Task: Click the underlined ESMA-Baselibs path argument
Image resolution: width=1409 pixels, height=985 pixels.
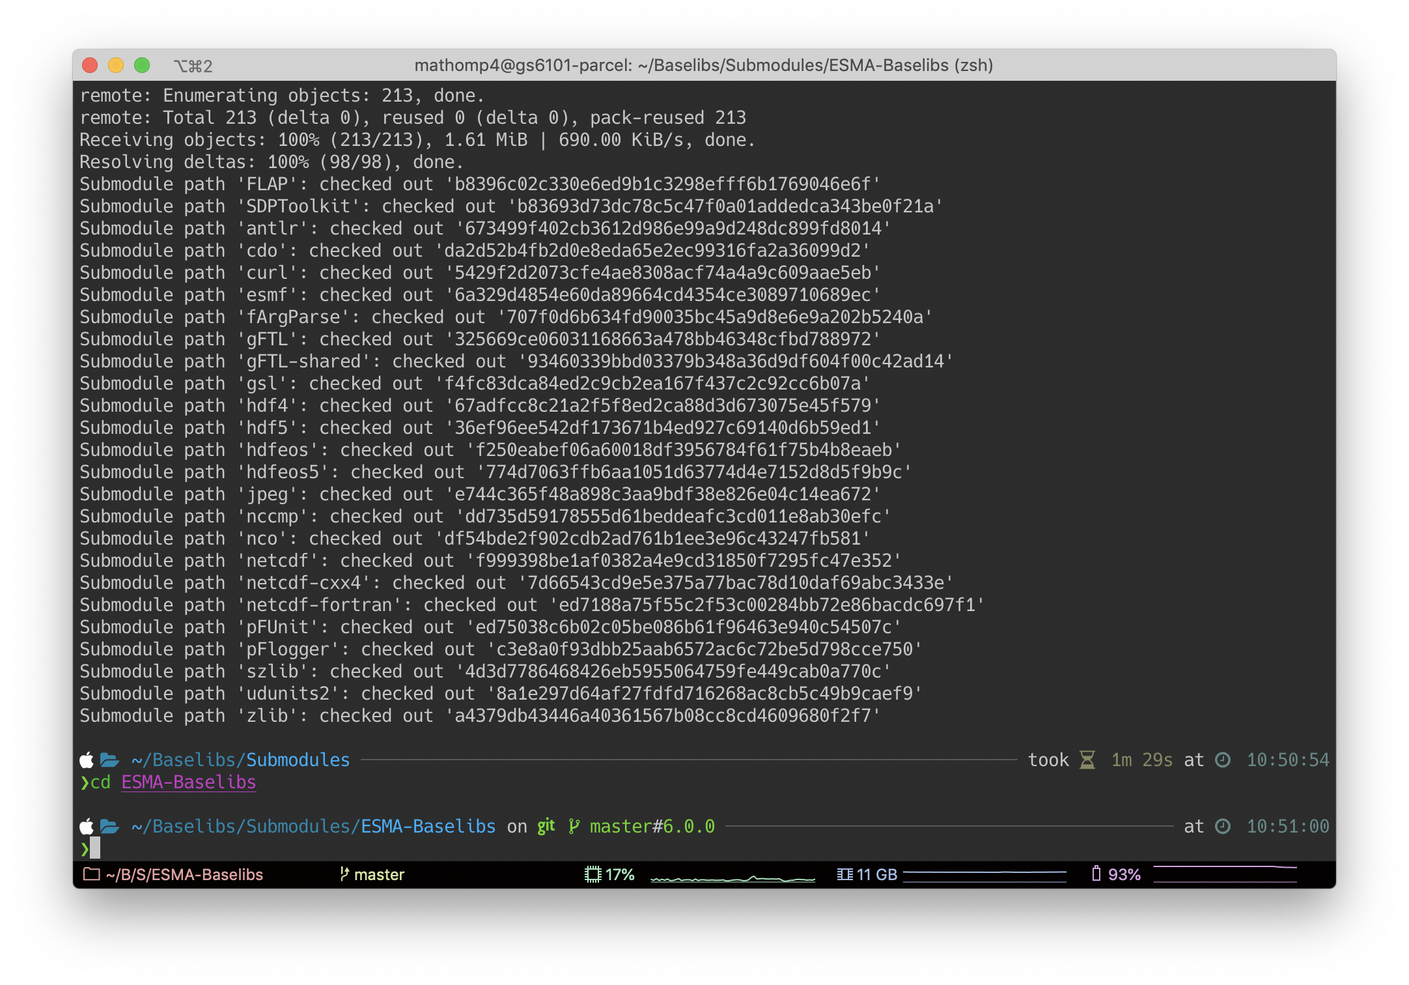Action: (x=189, y=782)
